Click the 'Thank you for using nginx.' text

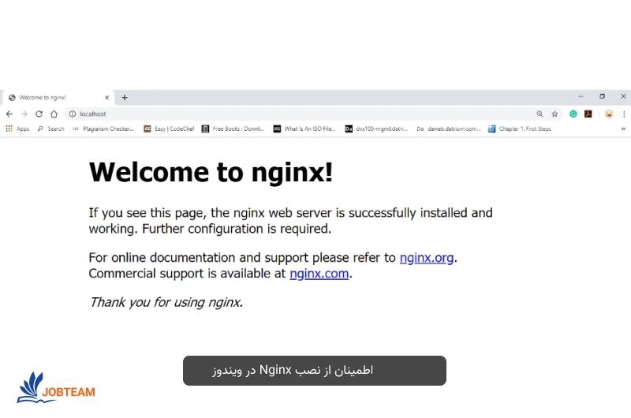coord(166,302)
